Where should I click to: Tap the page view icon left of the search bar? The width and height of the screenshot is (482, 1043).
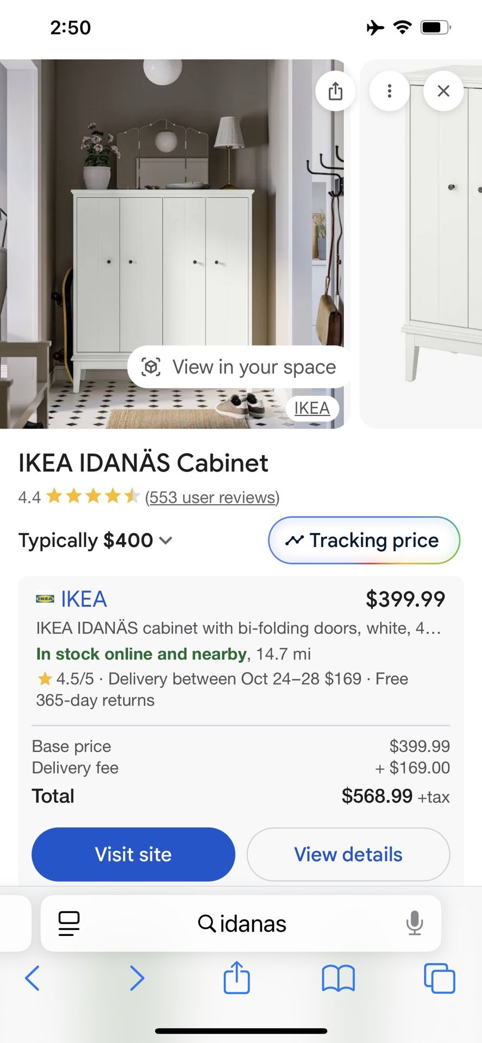coord(68,923)
